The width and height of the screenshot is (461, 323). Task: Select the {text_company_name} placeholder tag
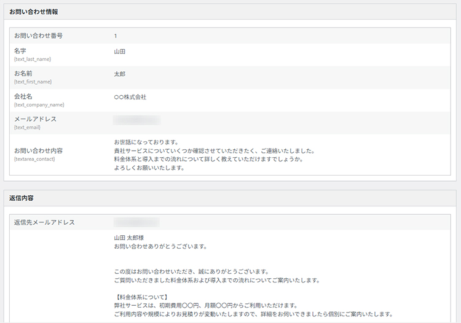(39, 105)
